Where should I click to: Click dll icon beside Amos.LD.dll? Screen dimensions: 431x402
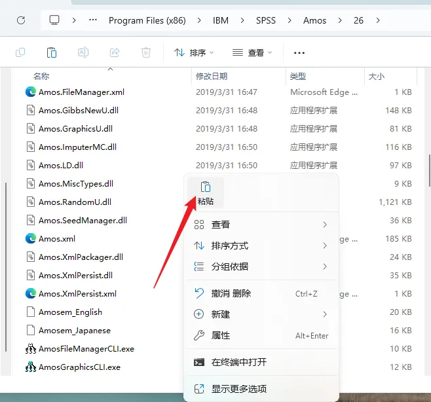31,165
